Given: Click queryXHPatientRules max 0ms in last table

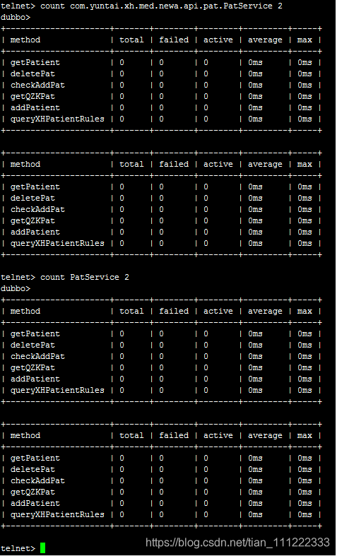Looking at the screenshot, I should 305,514.
